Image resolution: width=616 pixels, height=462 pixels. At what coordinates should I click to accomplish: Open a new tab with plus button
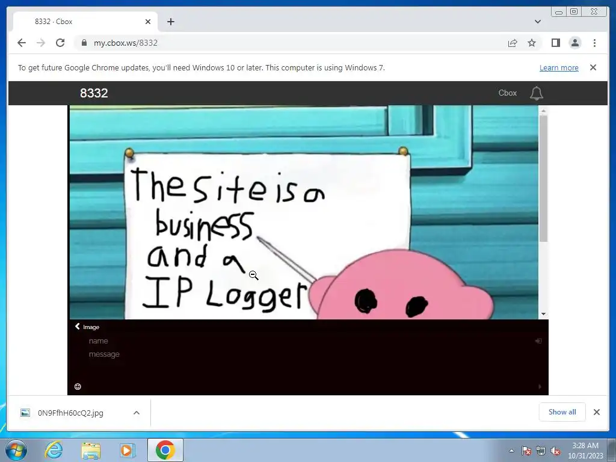click(170, 22)
